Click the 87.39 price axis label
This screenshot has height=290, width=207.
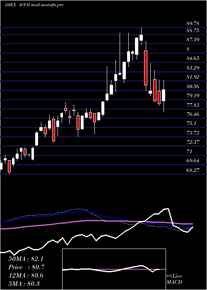coord(193,40)
